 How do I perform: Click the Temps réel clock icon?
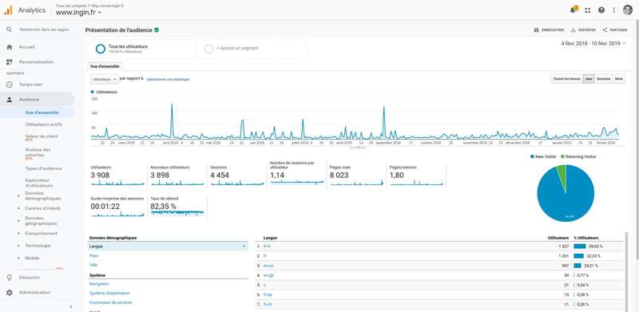(10, 85)
